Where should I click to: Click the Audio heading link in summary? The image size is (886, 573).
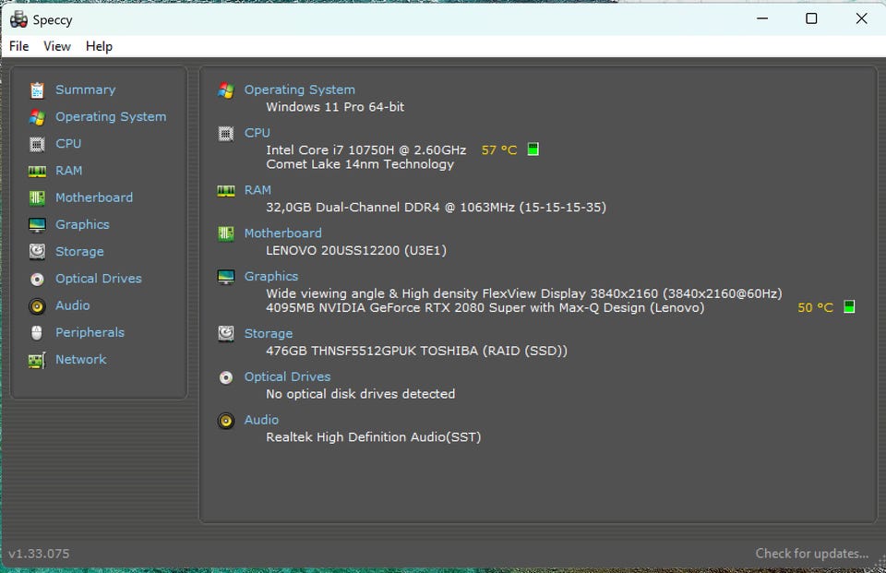261,420
